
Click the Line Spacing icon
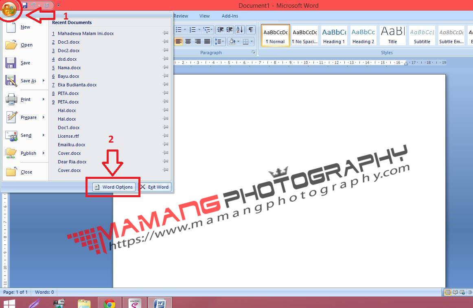[x=219, y=42]
